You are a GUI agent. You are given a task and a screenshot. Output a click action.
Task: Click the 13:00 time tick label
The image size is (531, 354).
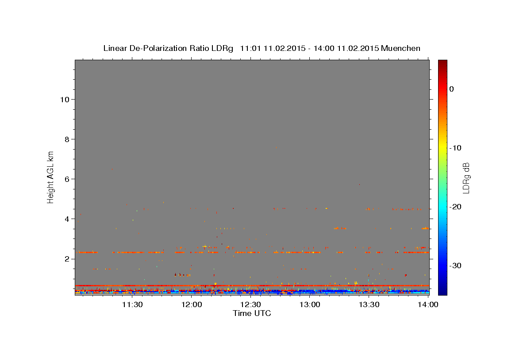[x=310, y=304]
